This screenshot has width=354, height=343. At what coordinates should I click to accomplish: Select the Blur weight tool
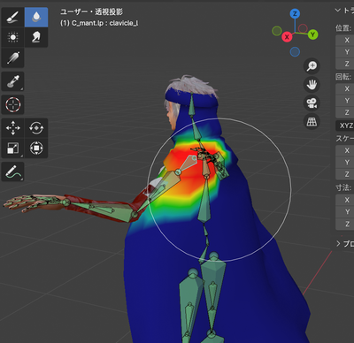point(36,18)
